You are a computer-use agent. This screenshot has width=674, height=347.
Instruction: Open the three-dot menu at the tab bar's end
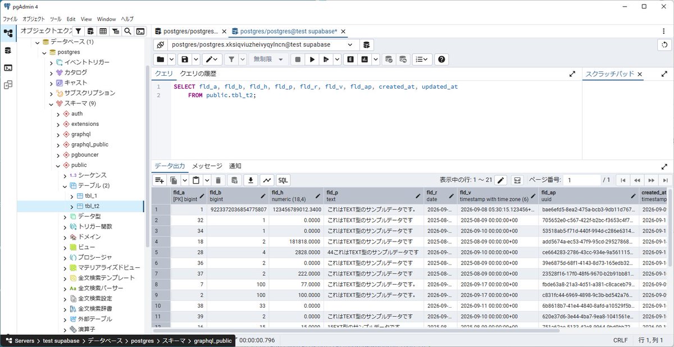coord(664,31)
